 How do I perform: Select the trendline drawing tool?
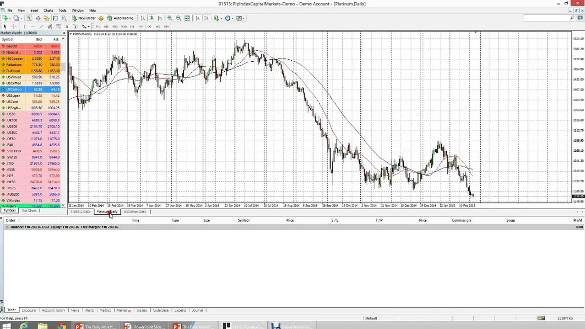pos(41,27)
